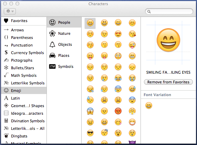Select the heart-eyes smiley emoji
This screenshot has width=197, height=145.
[x=118, y=34]
